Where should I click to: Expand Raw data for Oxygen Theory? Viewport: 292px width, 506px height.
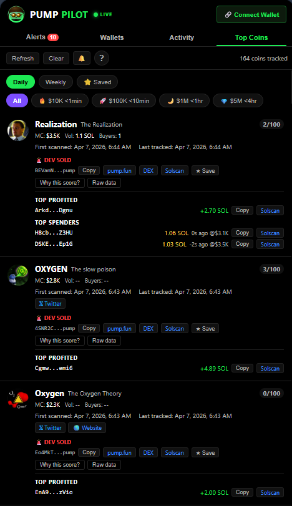point(104,465)
